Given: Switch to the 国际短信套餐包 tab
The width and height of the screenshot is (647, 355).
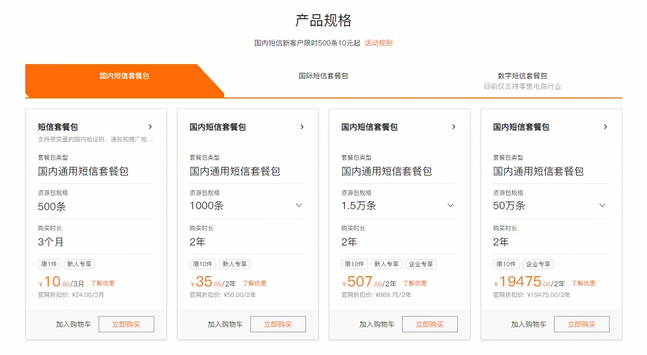Looking at the screenshot, I should pos(323,76).
